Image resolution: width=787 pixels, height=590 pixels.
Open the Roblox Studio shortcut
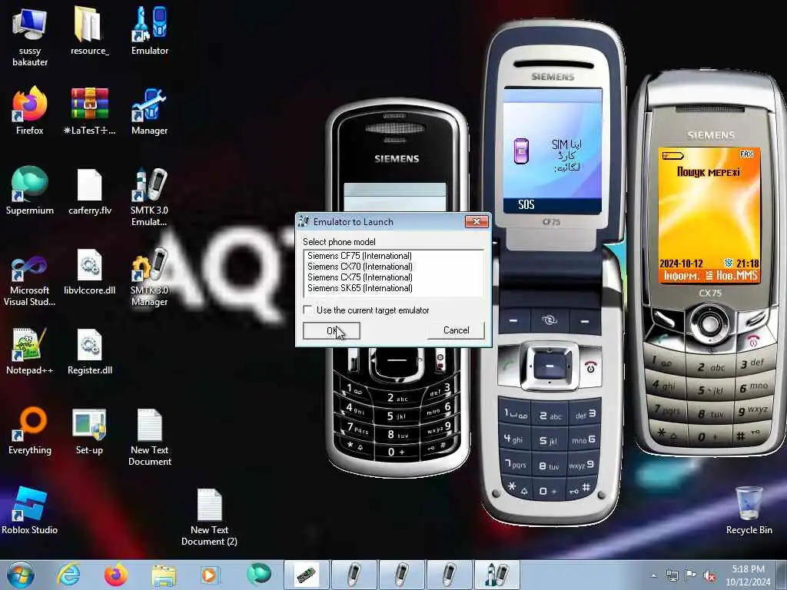pos(30,510)
